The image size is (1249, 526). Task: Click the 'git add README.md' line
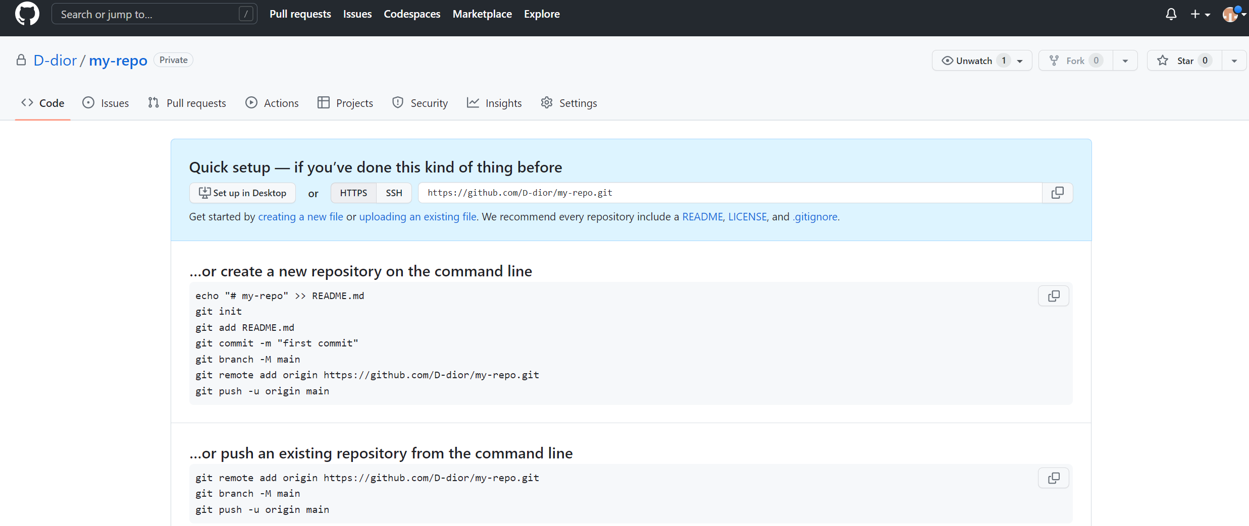tap(245, 328)
